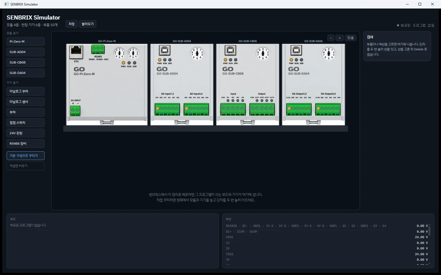Select the Output terminal block on GO-SUB-CB08
The width and height of the screenshot is (441, 275).
(x=262, y=110)
